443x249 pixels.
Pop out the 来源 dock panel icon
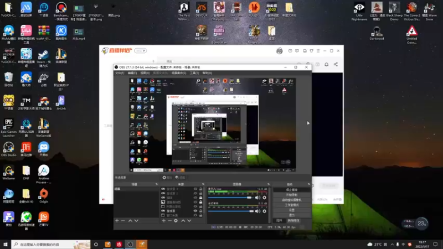point(203,184)
